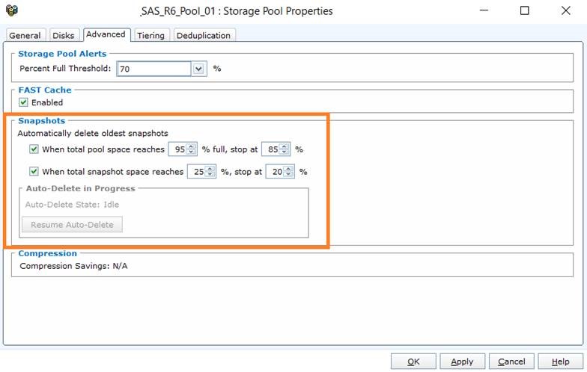Confirm changes with the OK button
Image resolution: width=587 pixels, height=372 pixels.
(x=413, y=362)
